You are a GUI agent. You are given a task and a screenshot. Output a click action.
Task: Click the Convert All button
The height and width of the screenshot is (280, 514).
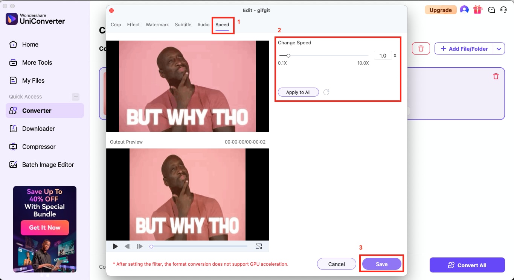coord(467,265)
